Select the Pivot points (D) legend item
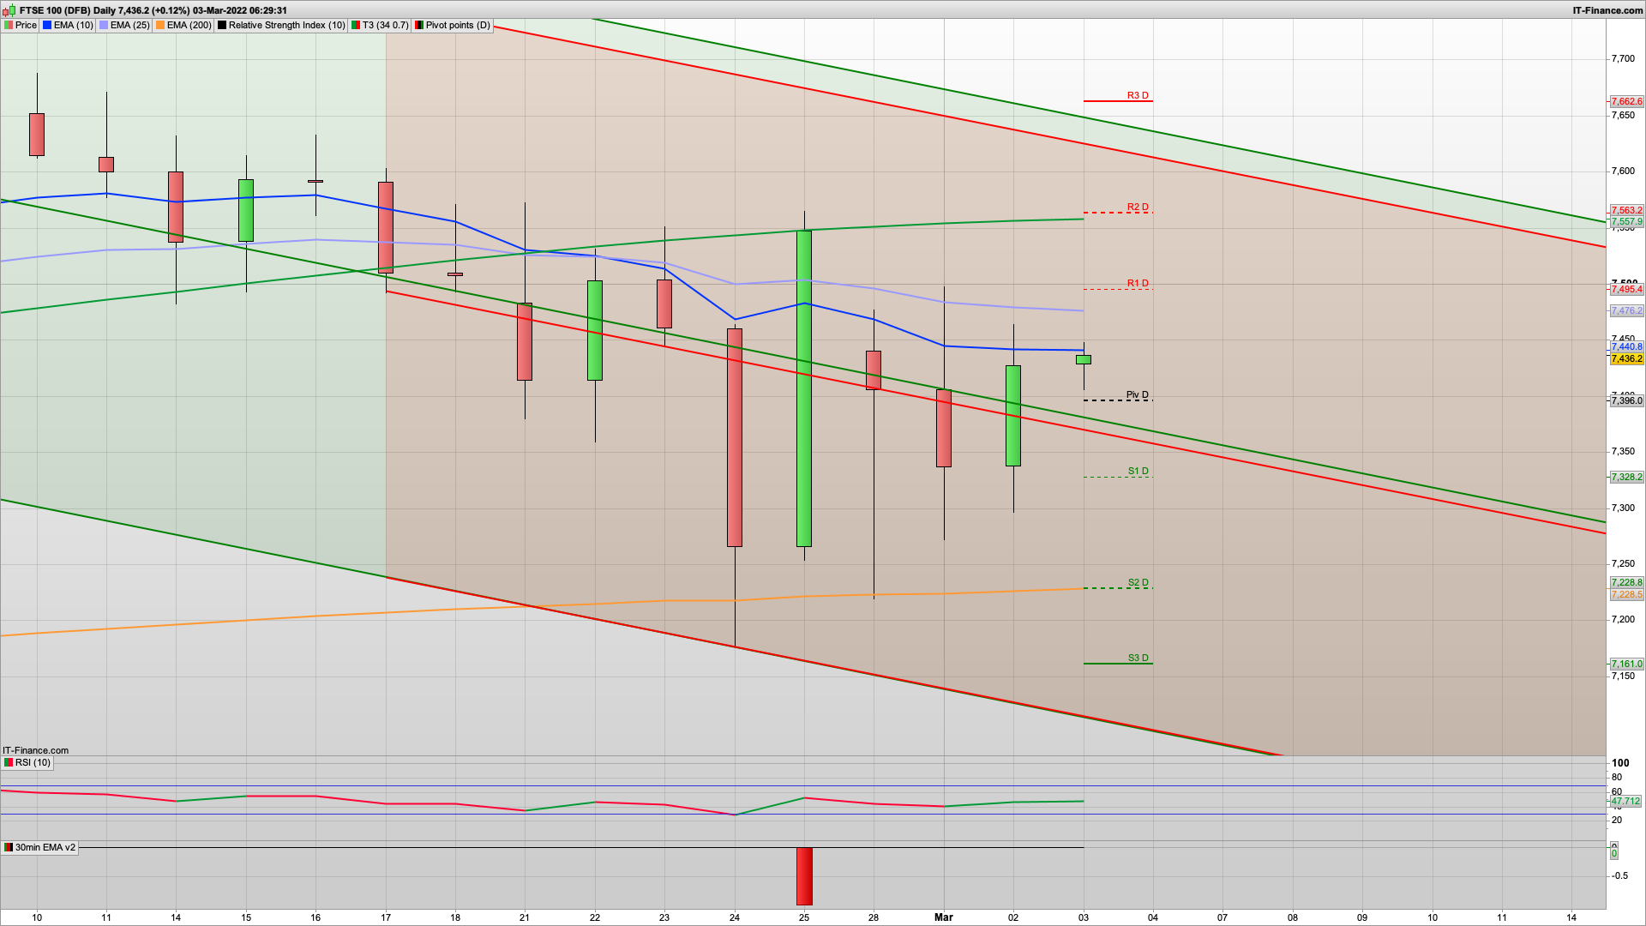Viewport: 1646px width, 926px height. coord(453,25)
